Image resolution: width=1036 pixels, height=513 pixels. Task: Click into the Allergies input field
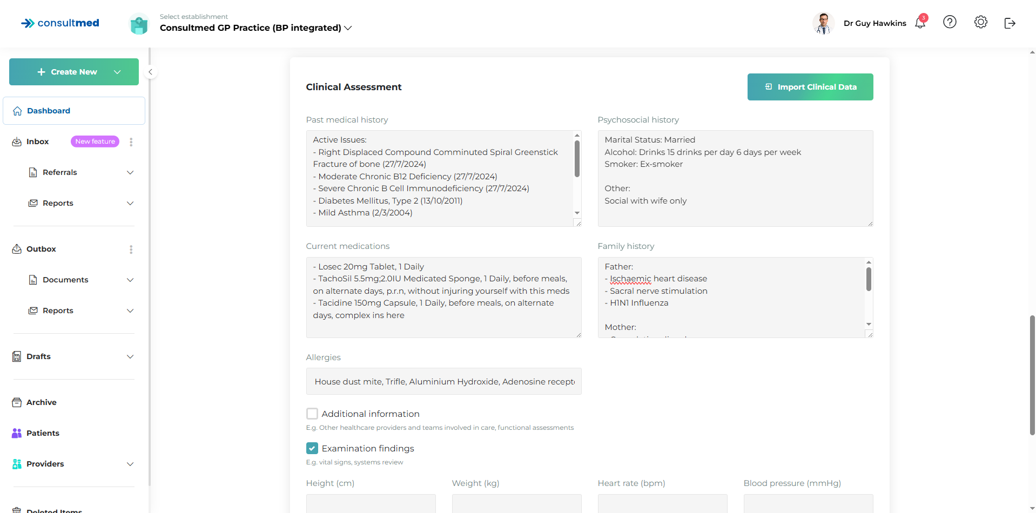(x=443, y=382)
